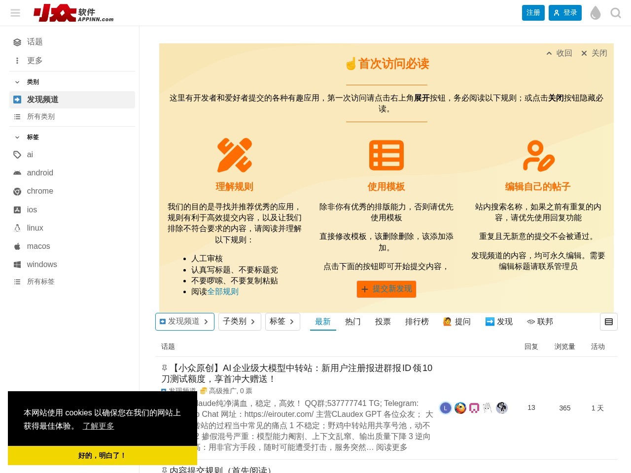Open the macos tag

[x=72, y=246]
